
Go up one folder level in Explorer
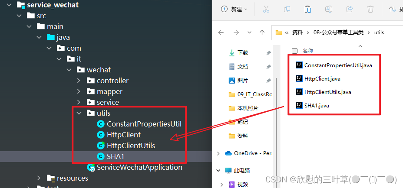[262, 32]
